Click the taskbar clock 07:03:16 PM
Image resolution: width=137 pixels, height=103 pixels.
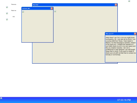coord(124,100)
